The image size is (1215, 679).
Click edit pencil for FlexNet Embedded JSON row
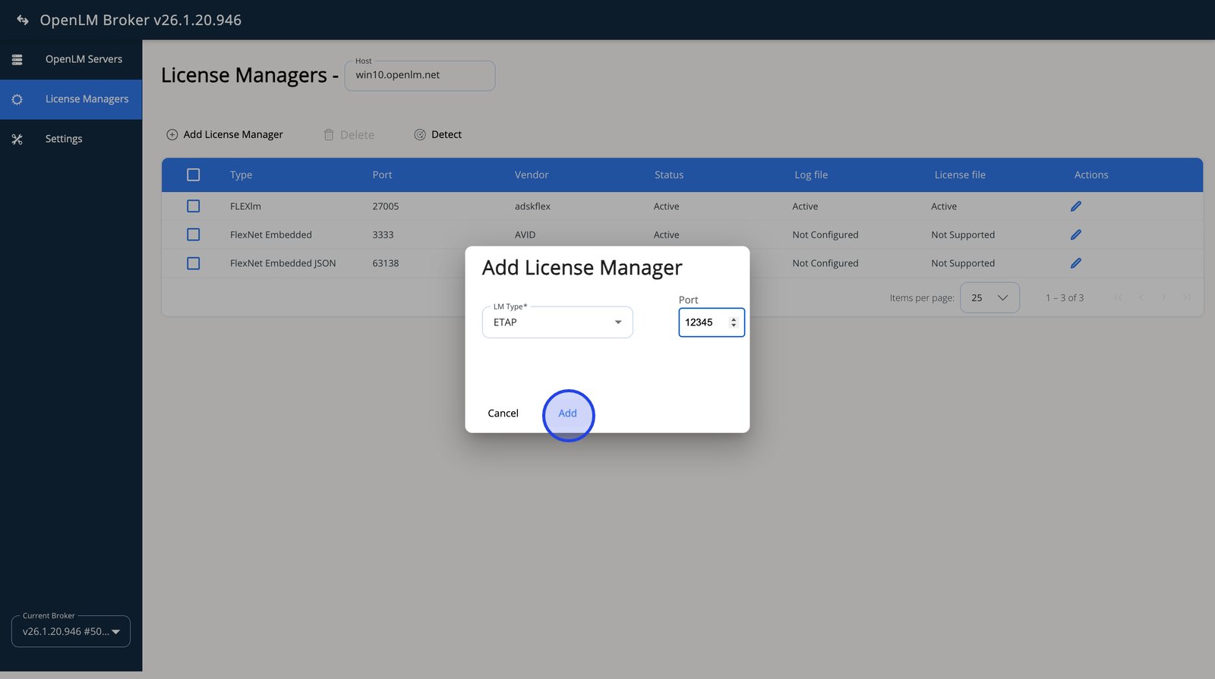[1075, 263]
